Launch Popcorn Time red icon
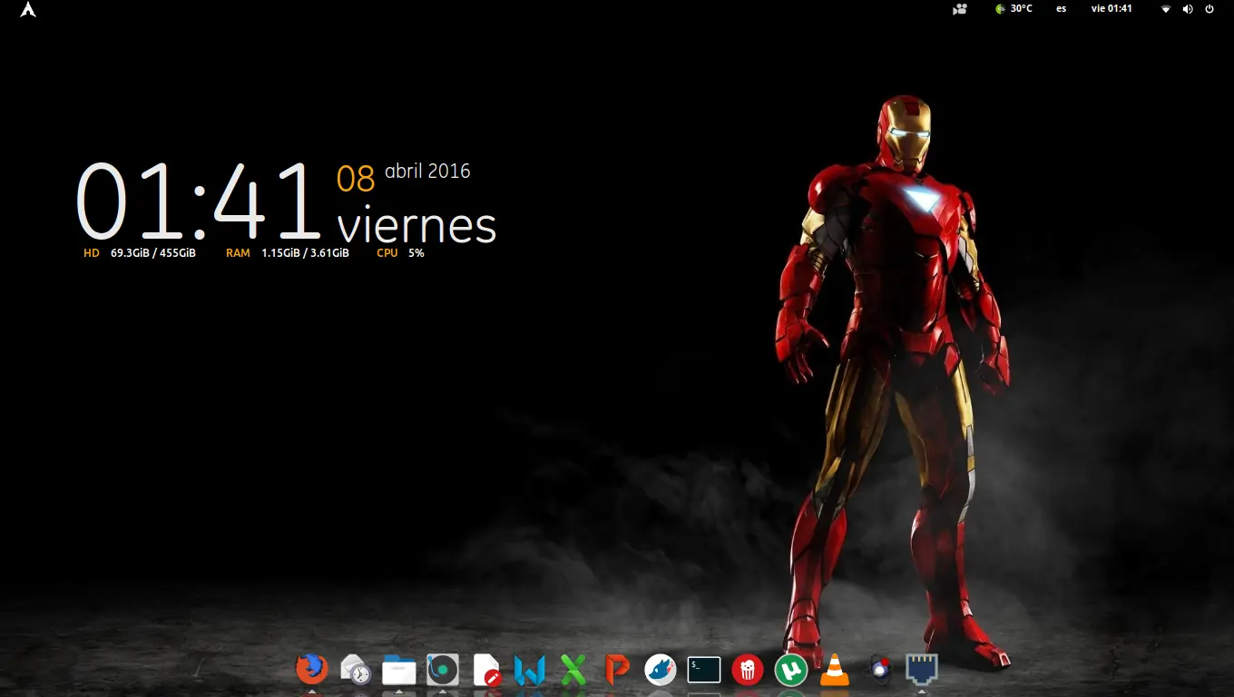This screenshot has height=697, width=1234. [748, 670]
